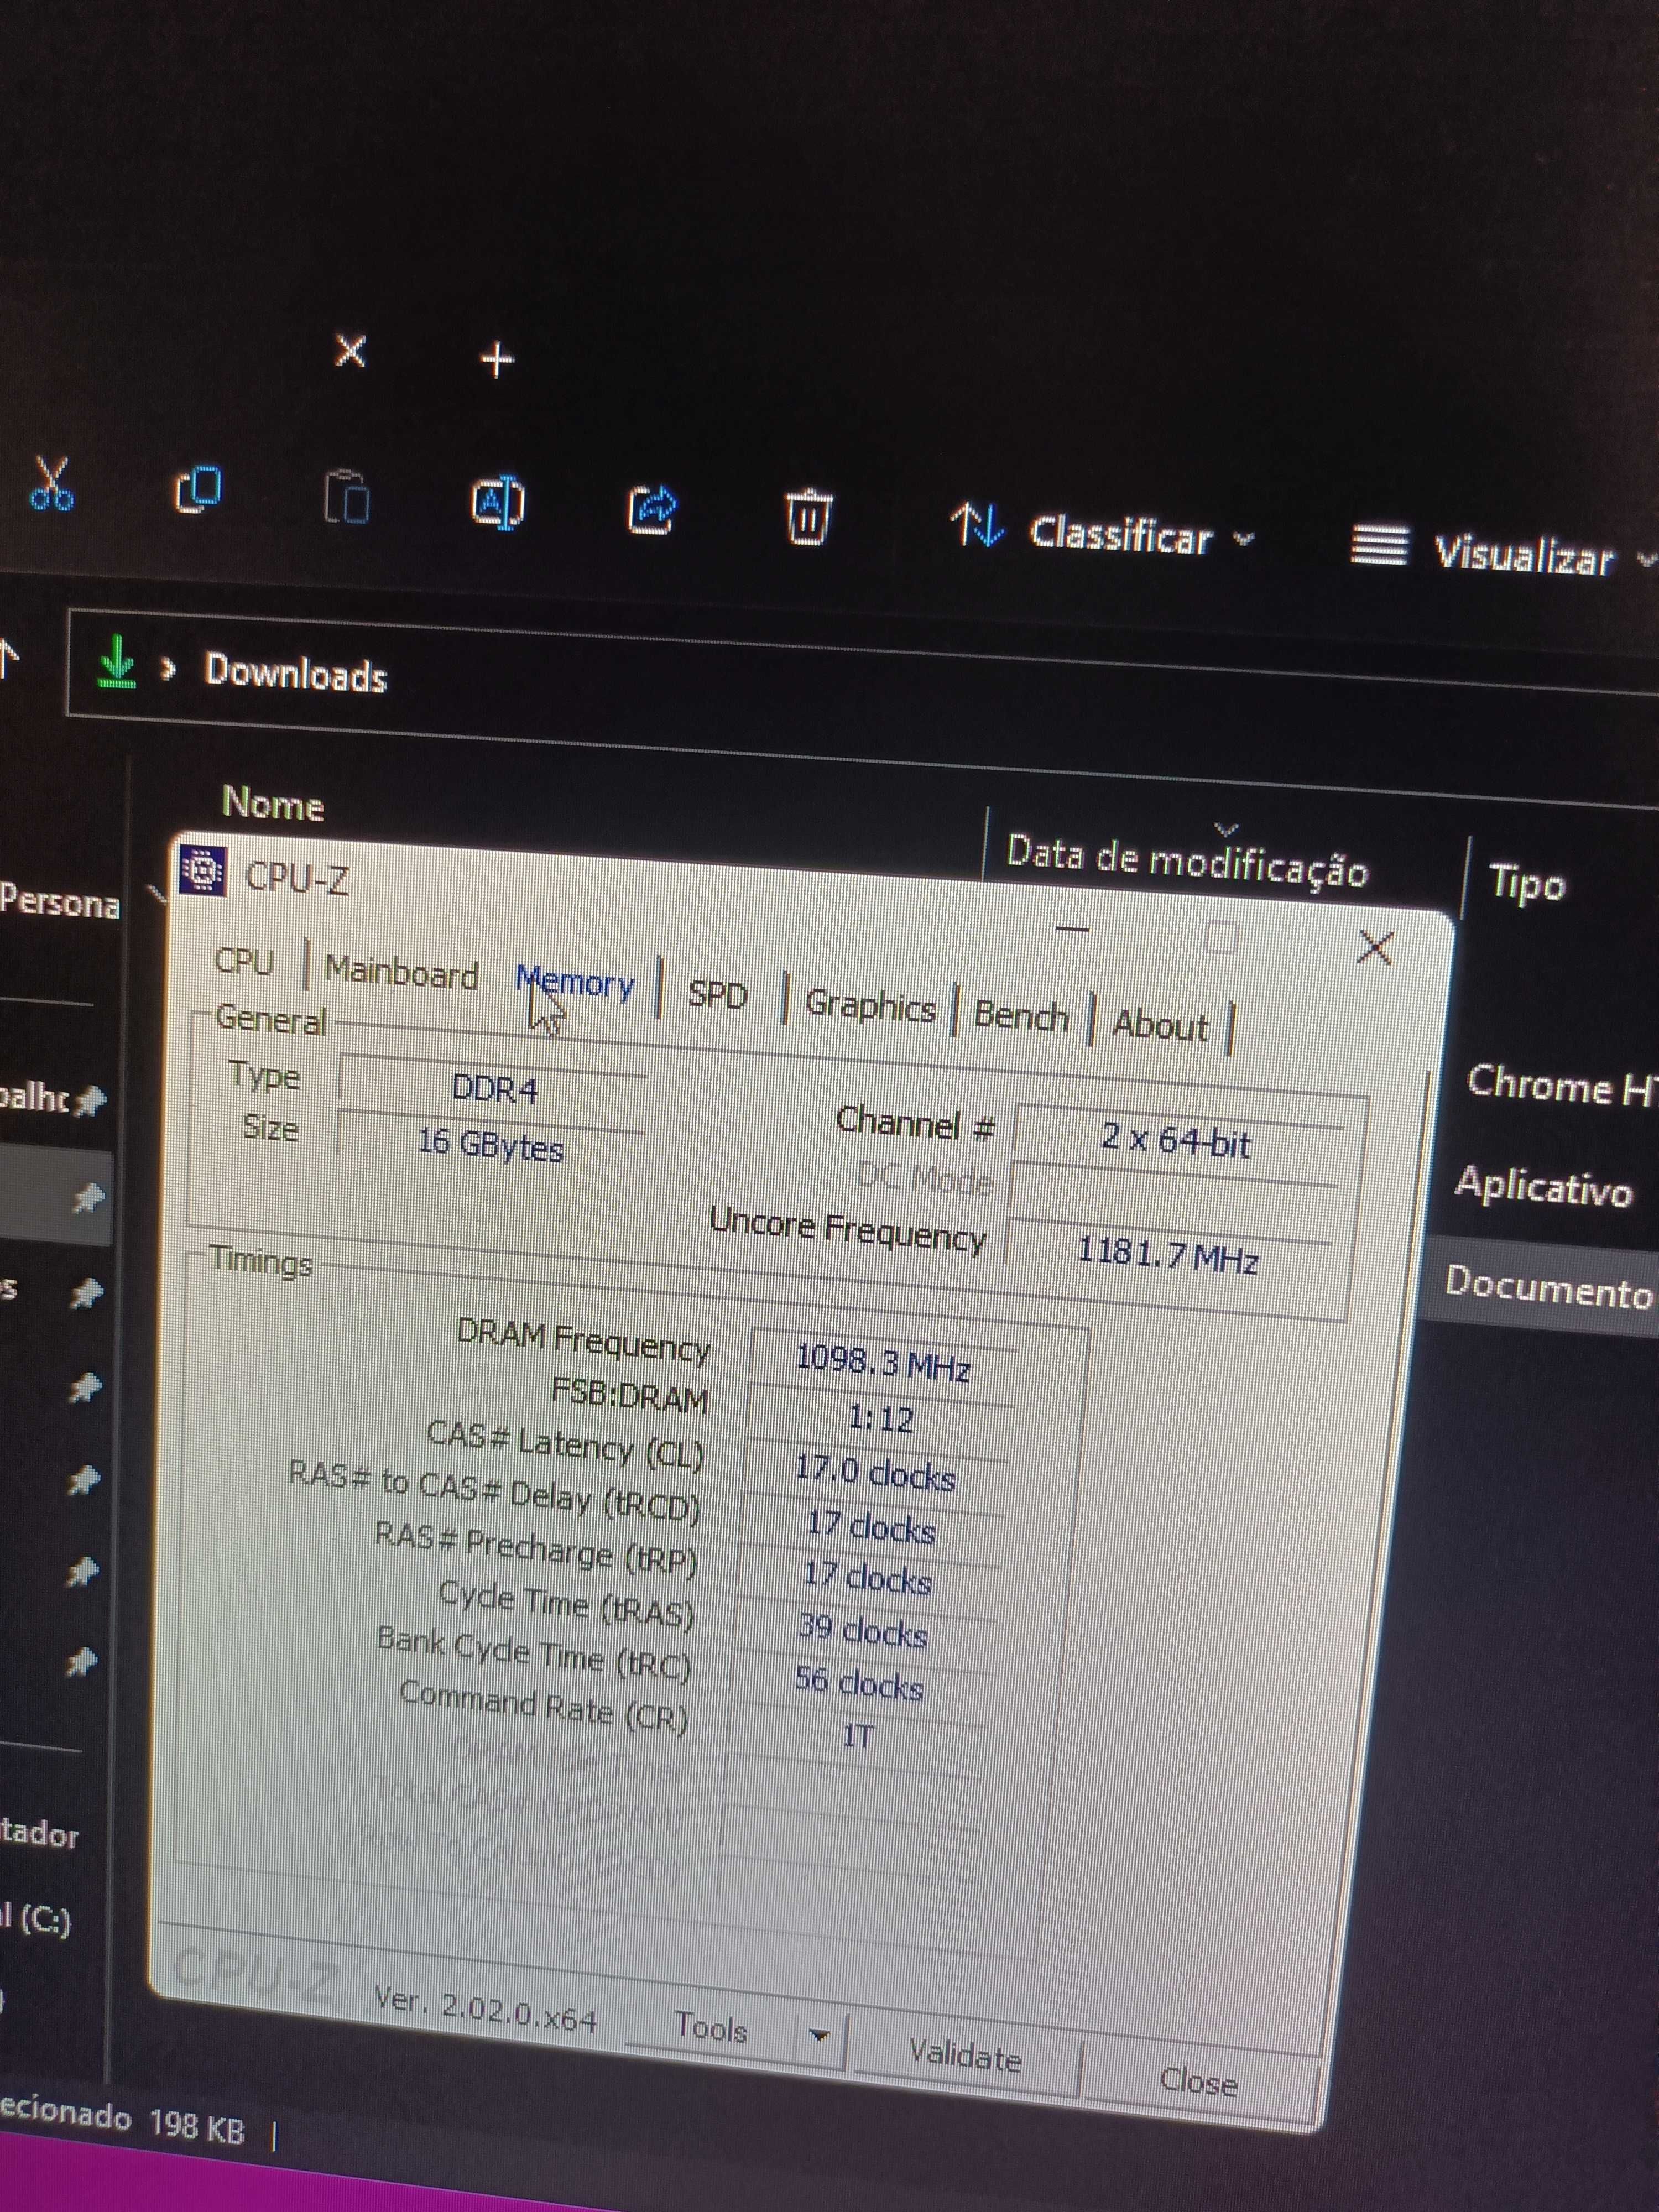Select the Memory tab in CPU-Z
This screenshot has width=1659, height=2212.
pyautogui.click(x=576, y=983)
